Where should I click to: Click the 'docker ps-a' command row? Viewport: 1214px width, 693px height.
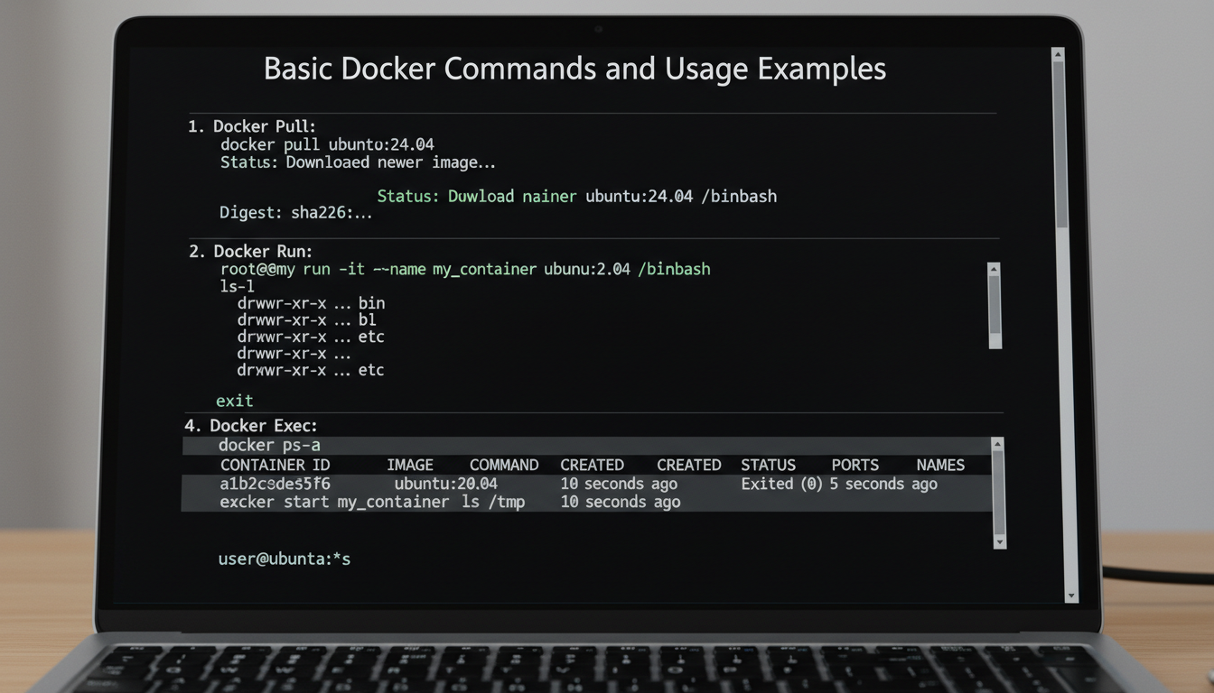click(588, 446)
